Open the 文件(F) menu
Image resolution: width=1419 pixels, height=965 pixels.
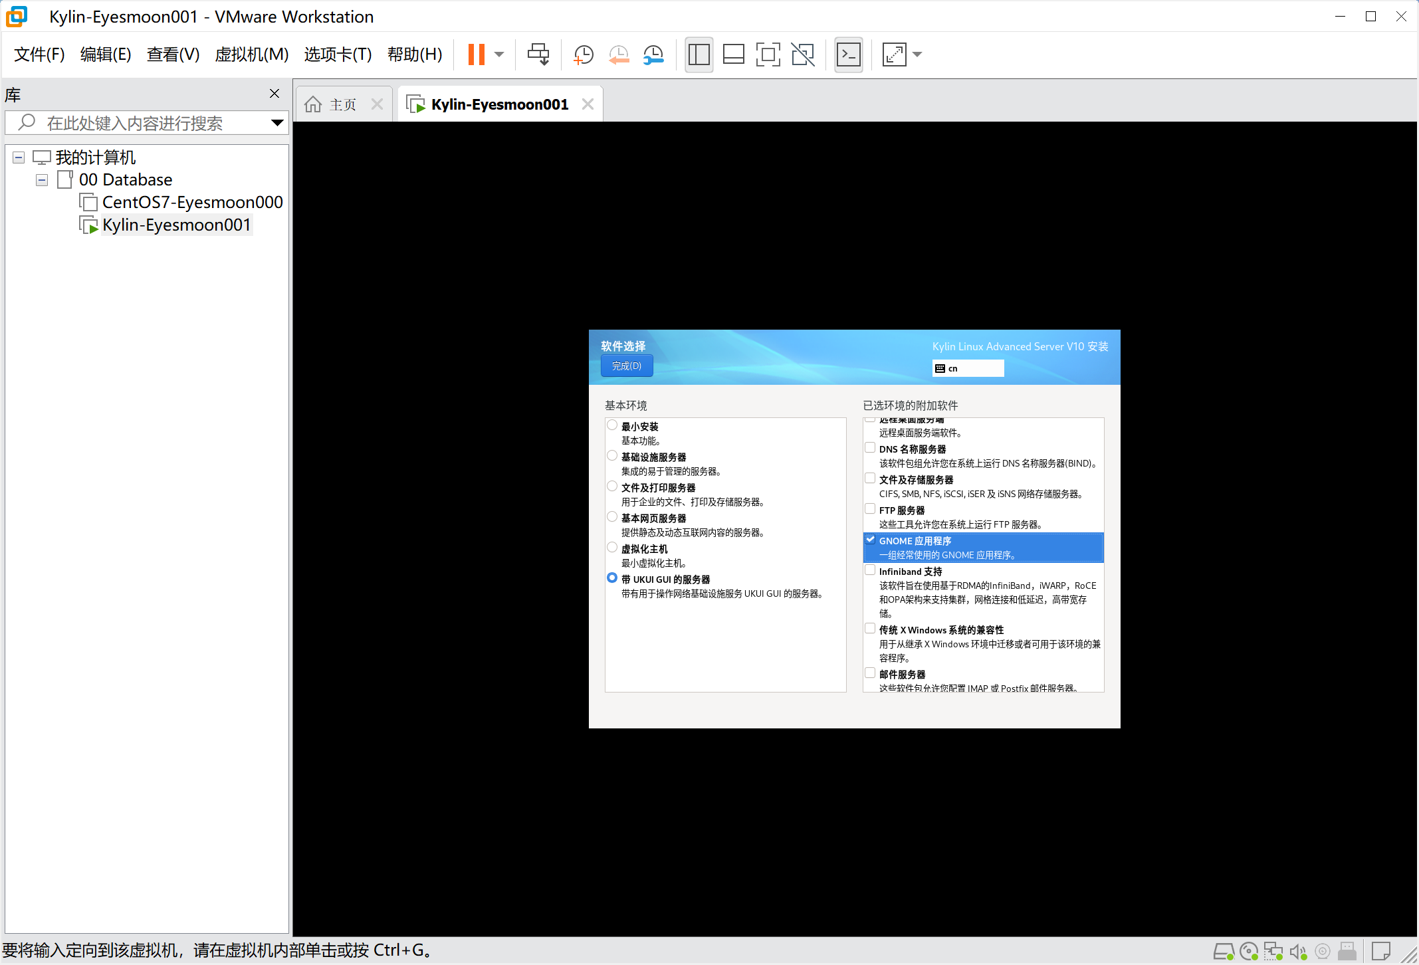(39, 54)
